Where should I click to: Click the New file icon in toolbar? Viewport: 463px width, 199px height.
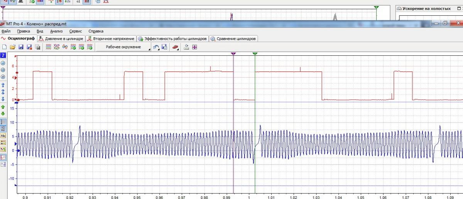[5, 47]
